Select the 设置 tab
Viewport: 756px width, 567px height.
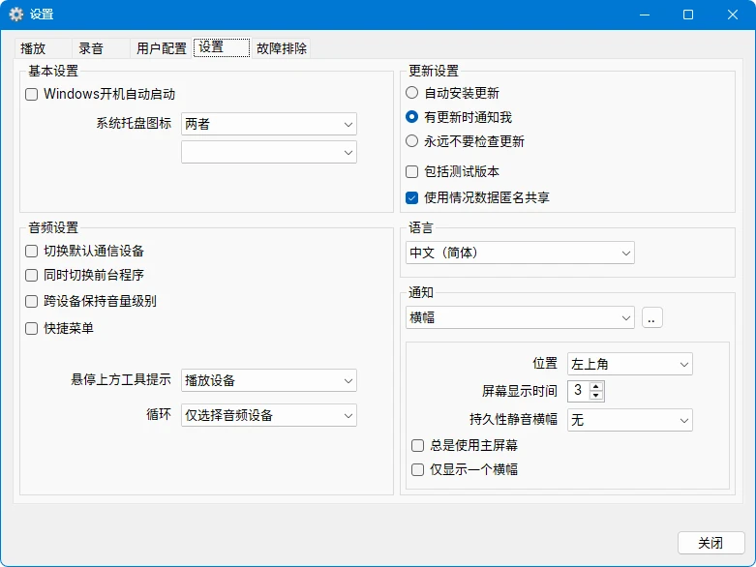tap(222, 47)
